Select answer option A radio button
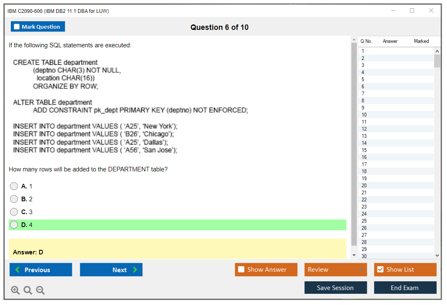This screenshot has height=305, width=447. pyautogui.click(x=14, y=186)
